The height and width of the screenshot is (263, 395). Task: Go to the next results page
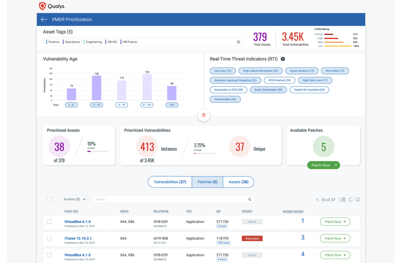(x=344, y=199)
